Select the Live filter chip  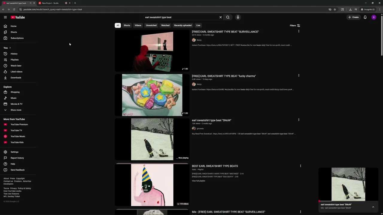(198, 25)
